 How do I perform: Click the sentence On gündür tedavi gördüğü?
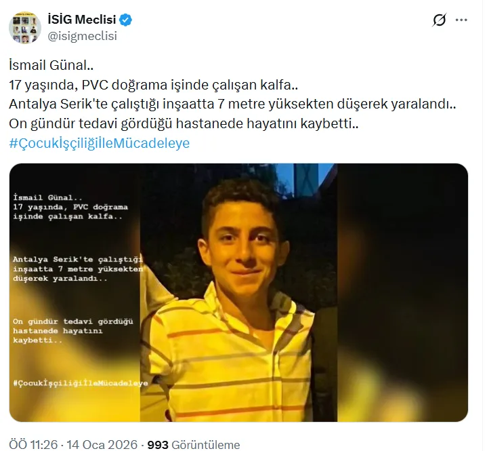point(184,123)
